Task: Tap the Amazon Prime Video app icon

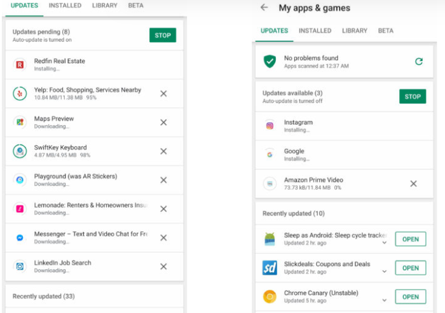Action: coord(270,183)
